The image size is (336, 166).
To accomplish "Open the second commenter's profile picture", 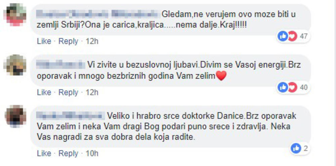I will pos(15,65).
